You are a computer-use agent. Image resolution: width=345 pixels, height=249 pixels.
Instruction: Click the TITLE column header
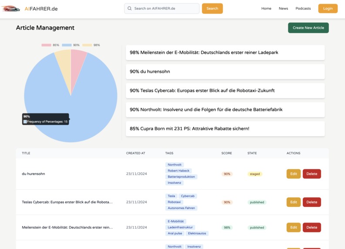pos(26,153)
